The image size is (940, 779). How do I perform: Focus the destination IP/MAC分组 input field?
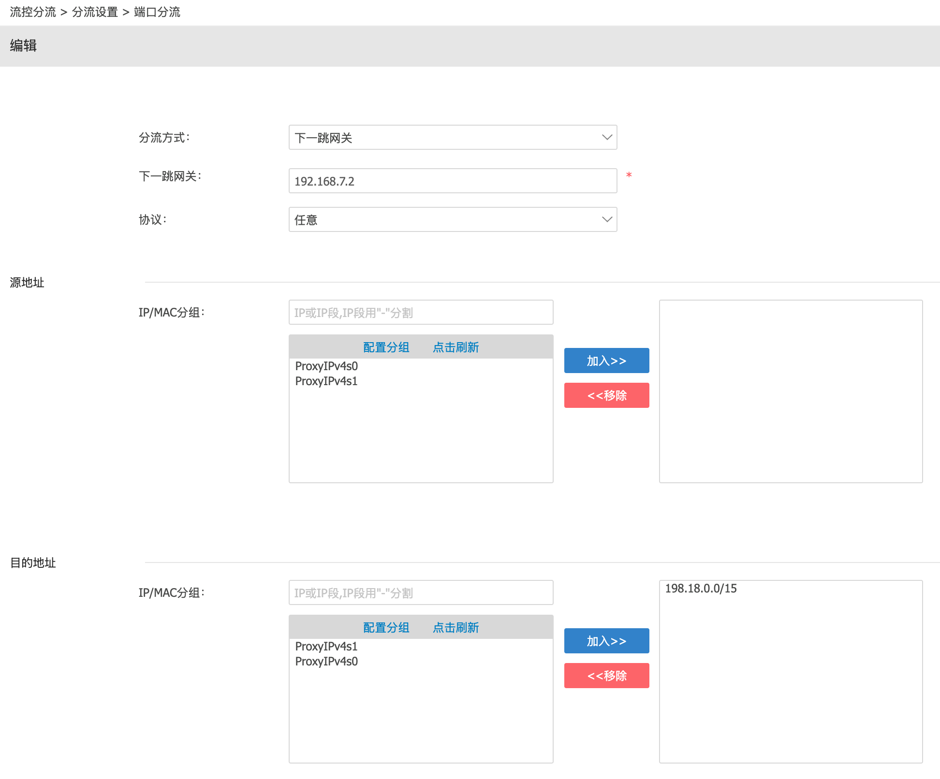coord(421,592)
